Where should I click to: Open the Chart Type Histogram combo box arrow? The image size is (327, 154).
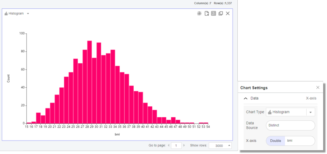pyautogui.click(x=311, y=112)
